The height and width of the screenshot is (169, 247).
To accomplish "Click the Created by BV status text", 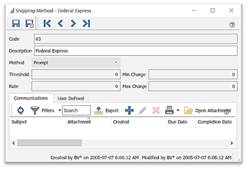I will tap(95, 157).
